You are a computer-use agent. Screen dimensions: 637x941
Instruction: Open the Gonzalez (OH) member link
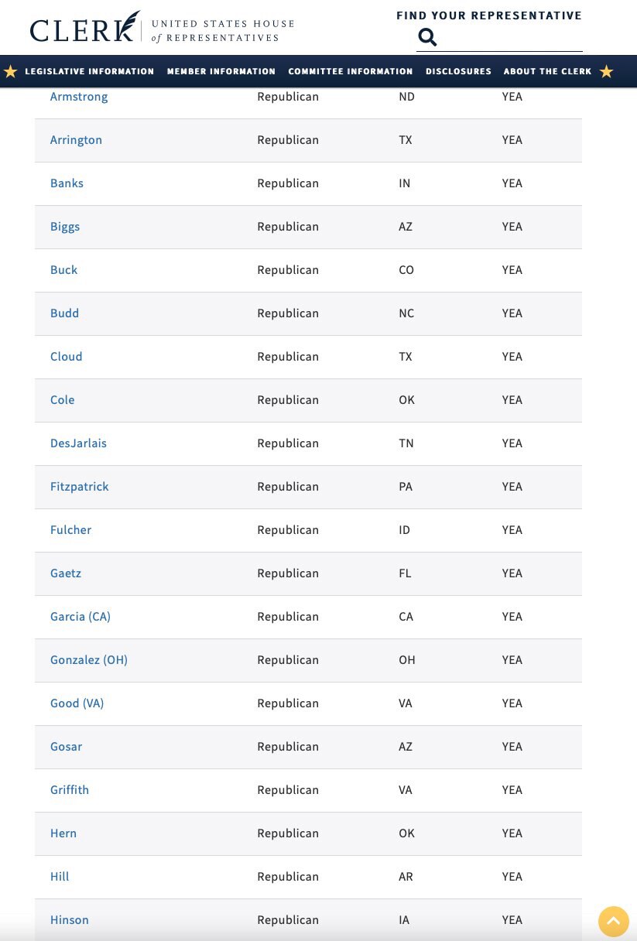tap(89, 660)
